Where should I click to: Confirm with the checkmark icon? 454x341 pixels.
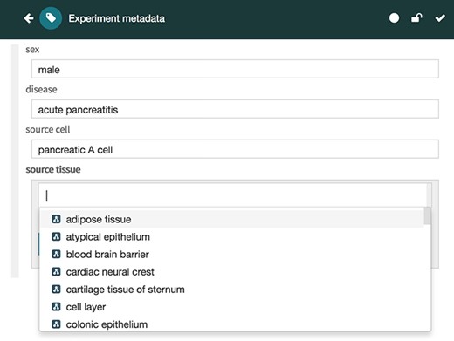pyautogui.click(x=440, y=18)
